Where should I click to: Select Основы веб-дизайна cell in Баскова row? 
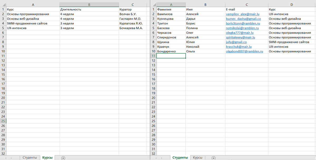292,28
